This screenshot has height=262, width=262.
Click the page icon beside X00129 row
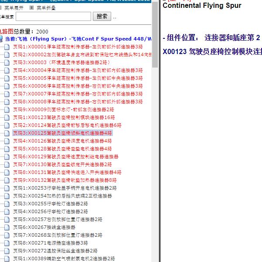pyautogui.click(x=7, y=157)
